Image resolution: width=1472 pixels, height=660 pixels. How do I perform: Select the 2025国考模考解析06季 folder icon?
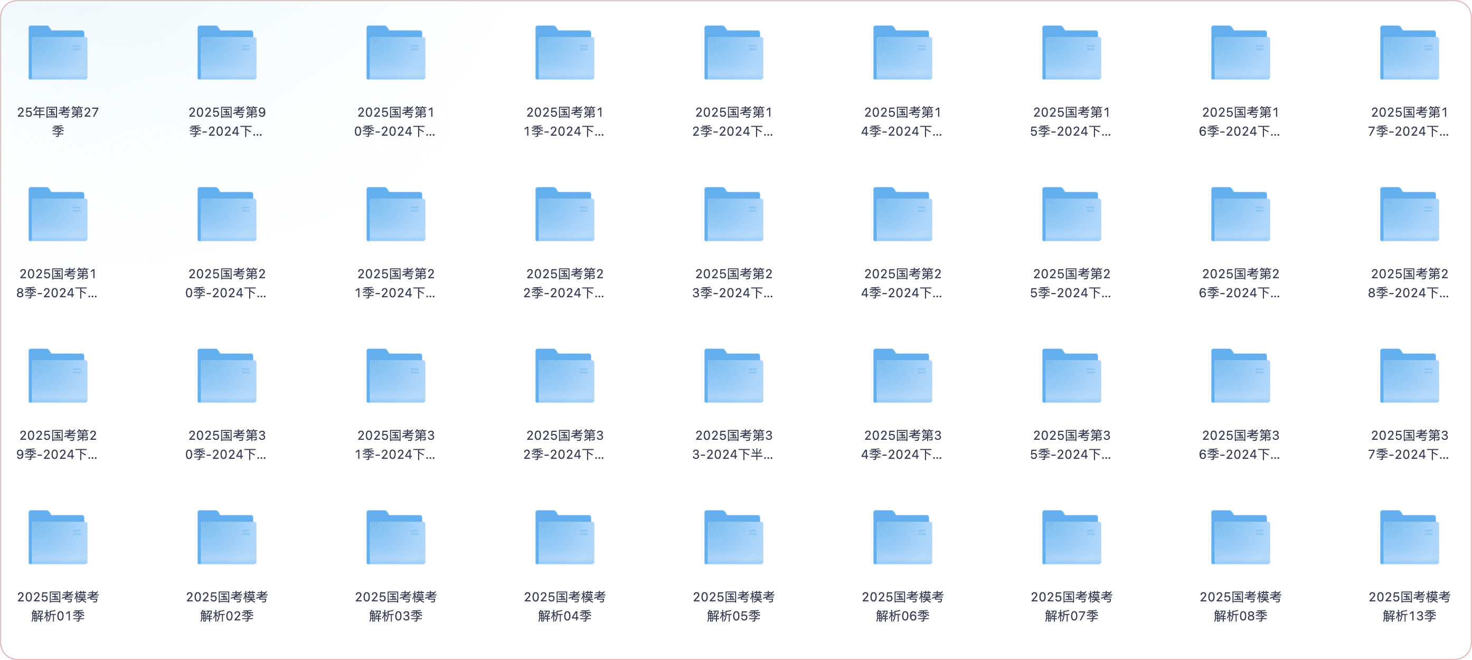[902, 538]
